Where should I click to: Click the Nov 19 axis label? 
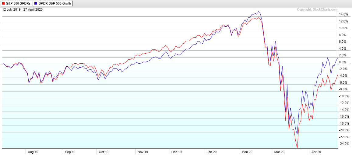click(x=143, y=152)
